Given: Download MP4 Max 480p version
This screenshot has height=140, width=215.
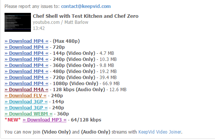Looking at the screenshot, I should (26, 41).
